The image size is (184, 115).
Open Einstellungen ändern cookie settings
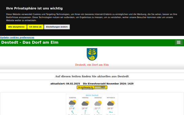point(57,27)
